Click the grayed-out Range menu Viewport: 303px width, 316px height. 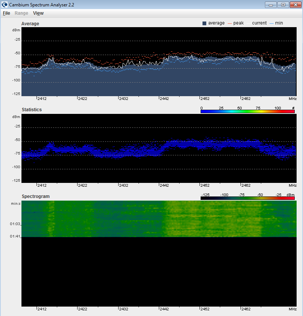(21, 13)
